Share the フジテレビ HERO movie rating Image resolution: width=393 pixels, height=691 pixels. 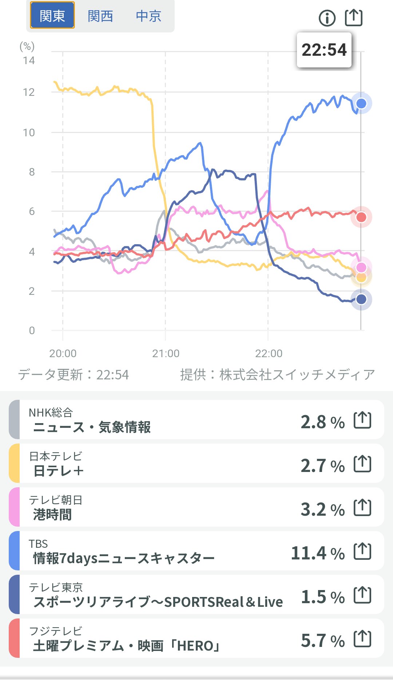pyautogui.click(x=362, y=639)
